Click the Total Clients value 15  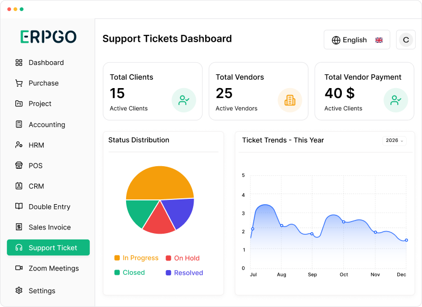pyautogui.click(x=117, y=93)
